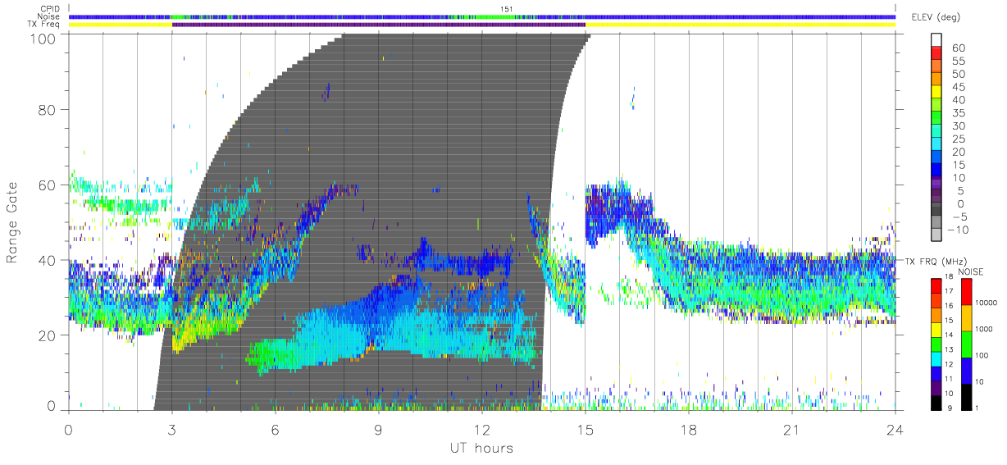Click the 60 label on the ELEV colorbar
The image size is (1007, 465).
click(x=957, y=48)
